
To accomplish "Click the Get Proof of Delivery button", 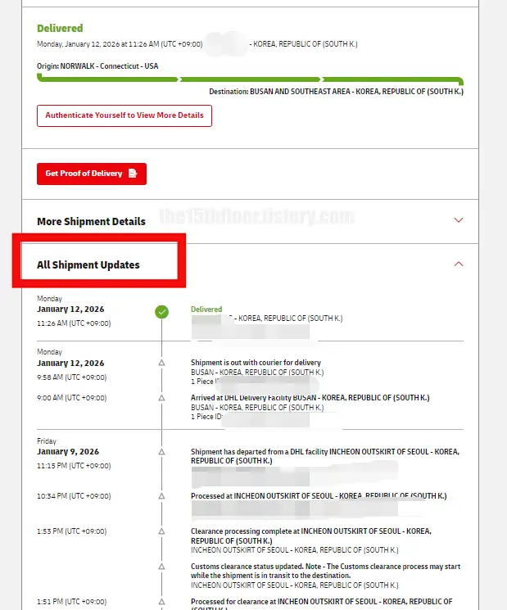I will pos(92,174).
